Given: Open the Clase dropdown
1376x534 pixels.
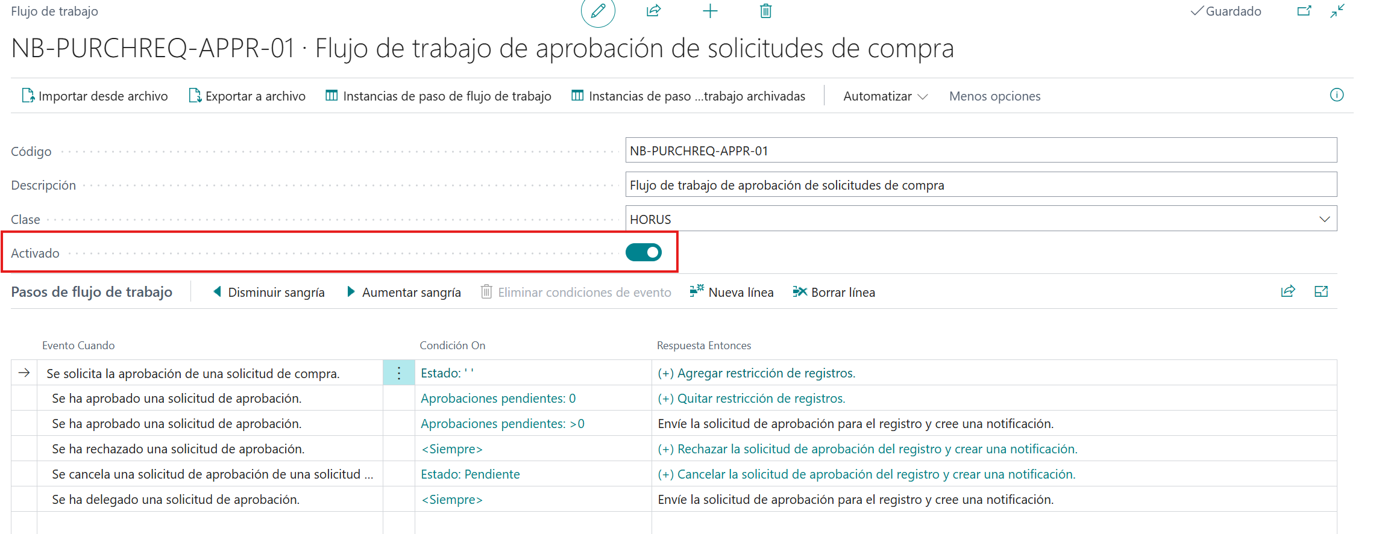Looking at the screenshot, I should pos(1324,219).
